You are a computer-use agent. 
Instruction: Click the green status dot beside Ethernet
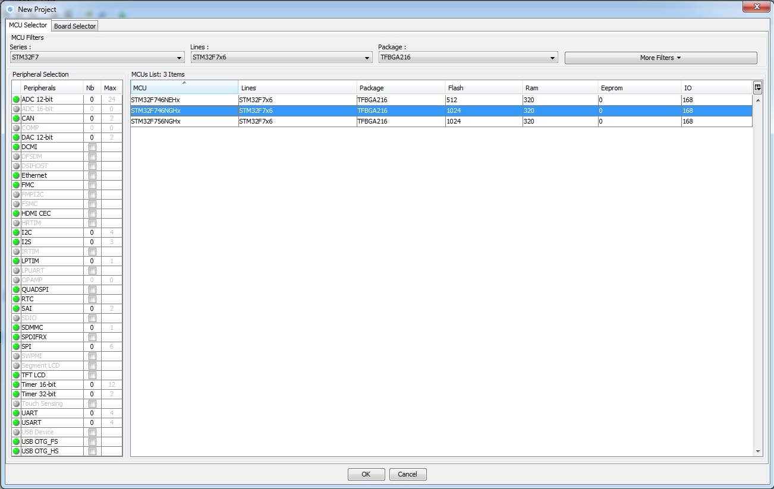[17, 175]
